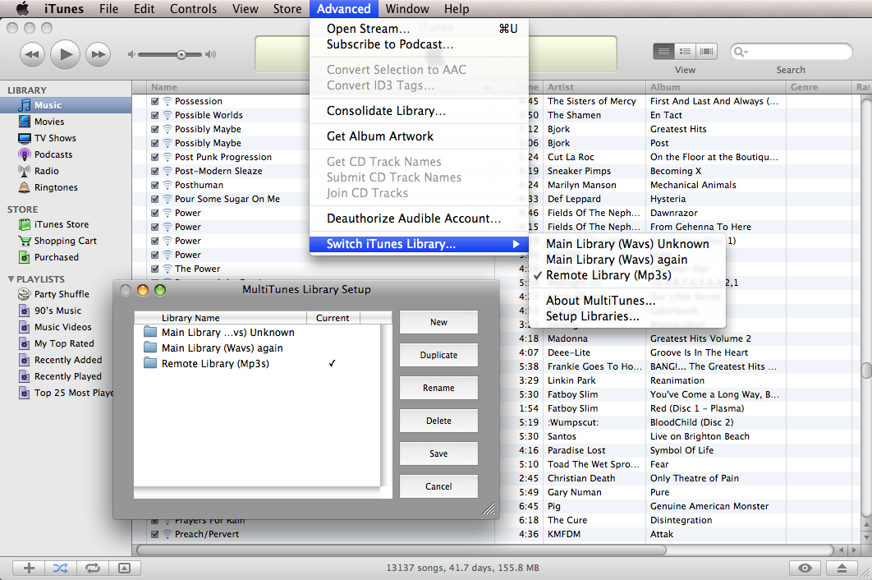Uncheck the Posthuman song checkbox
The height and width of the screenshot is (580, 872).
click(x=155, y=185)
